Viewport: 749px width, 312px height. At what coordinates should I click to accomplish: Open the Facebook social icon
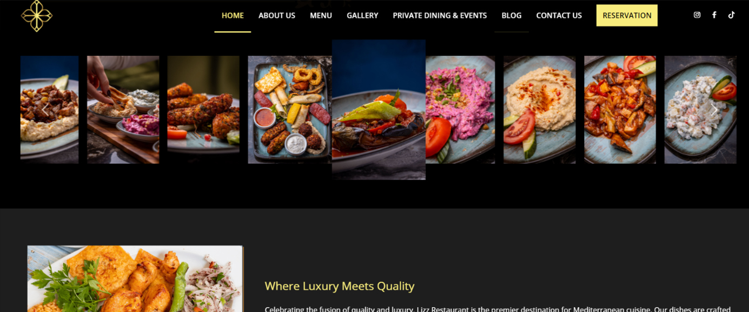click(x=714, y=15)
